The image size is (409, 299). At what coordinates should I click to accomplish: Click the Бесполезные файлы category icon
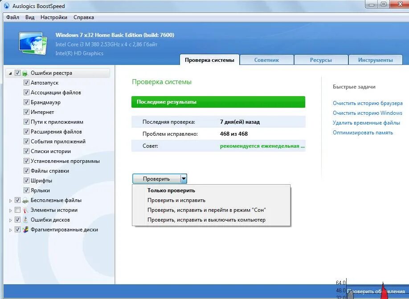tap(25, 200)
